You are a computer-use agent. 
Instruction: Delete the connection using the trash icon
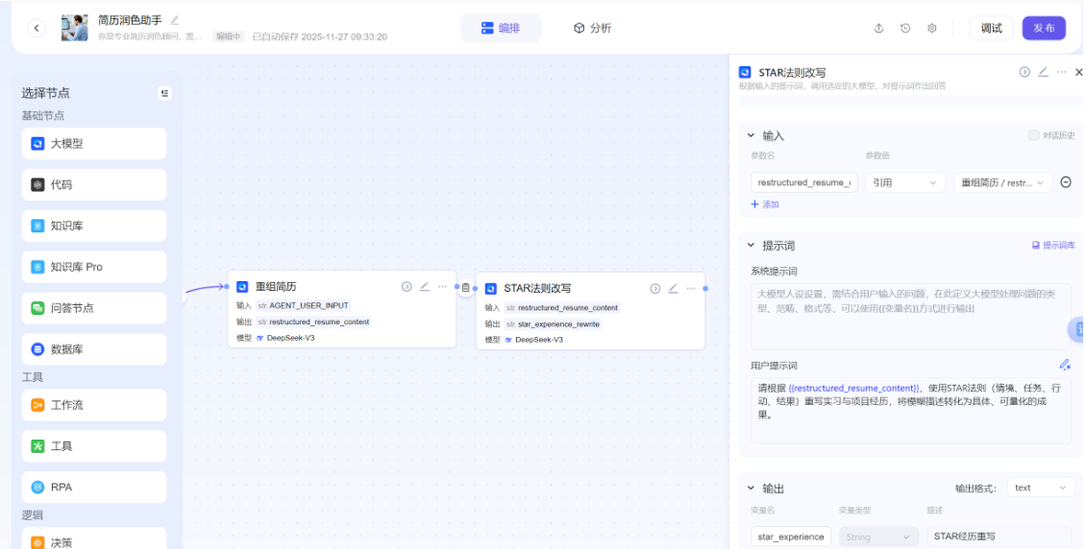[466, 287]
